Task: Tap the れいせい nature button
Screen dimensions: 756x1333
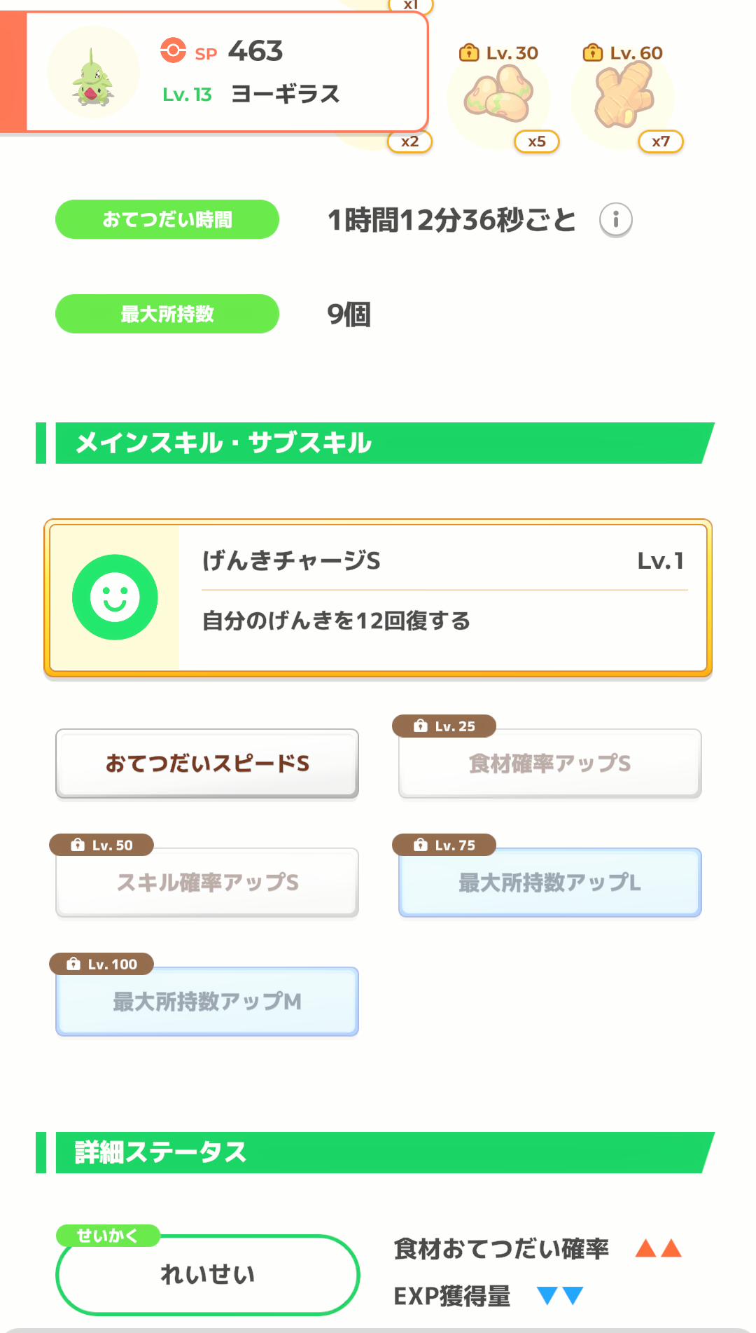Action: click(207, 1275)
